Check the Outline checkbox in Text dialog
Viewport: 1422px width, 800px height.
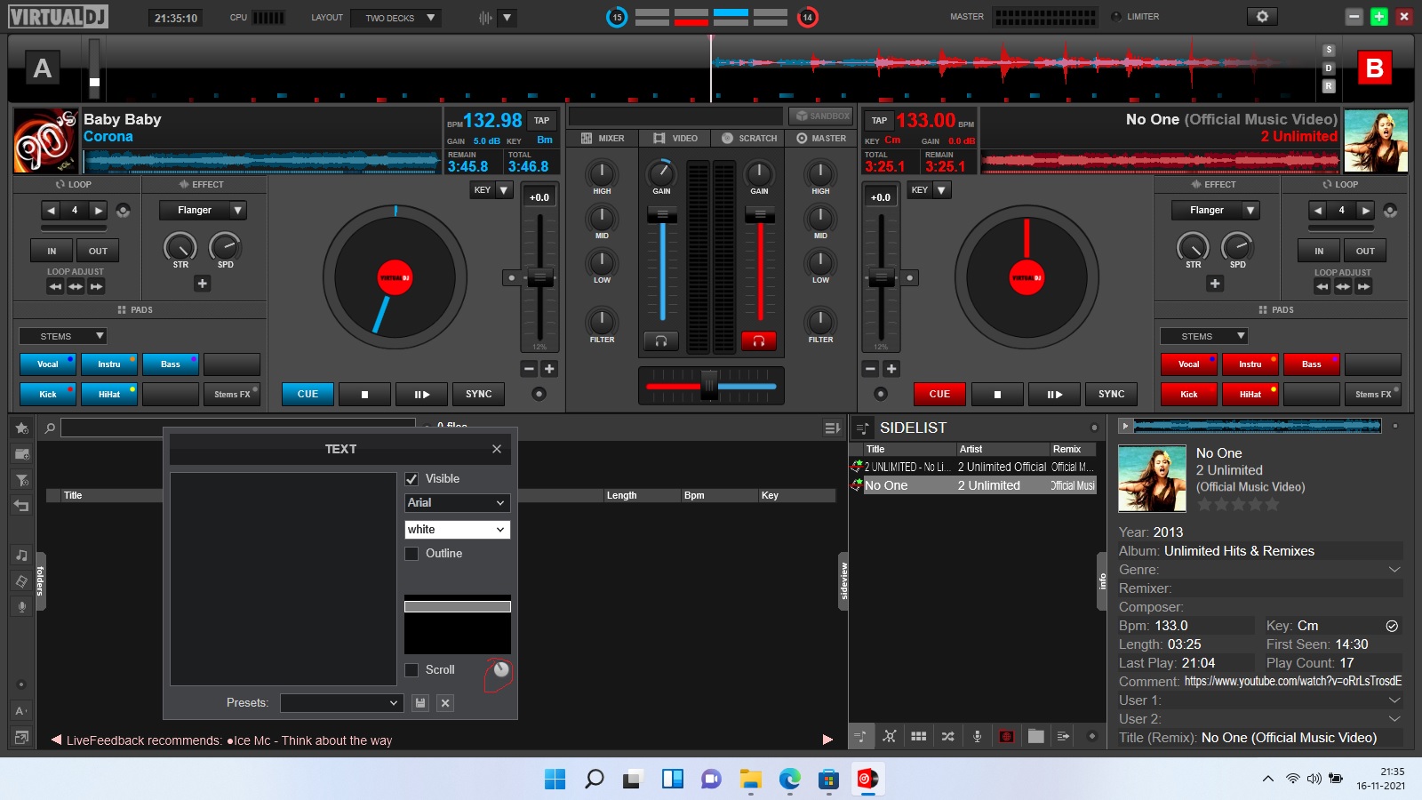click(x=411, y=554)
